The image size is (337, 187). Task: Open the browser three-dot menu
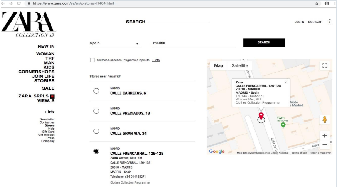coord(335,3)
